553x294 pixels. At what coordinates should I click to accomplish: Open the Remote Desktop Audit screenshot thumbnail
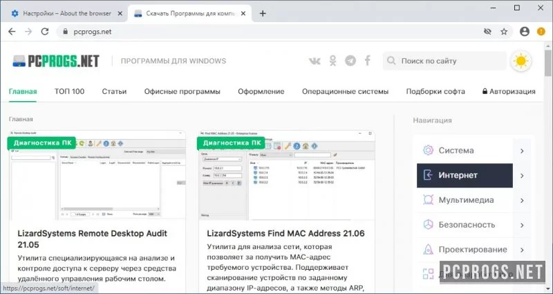[x=97, y=176]
